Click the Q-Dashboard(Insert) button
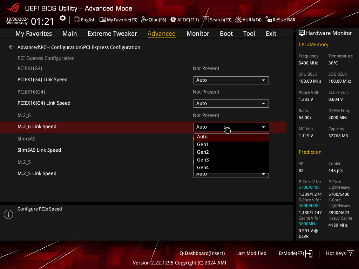This screenshot has height=269, width=359. [x=202, y=254]
